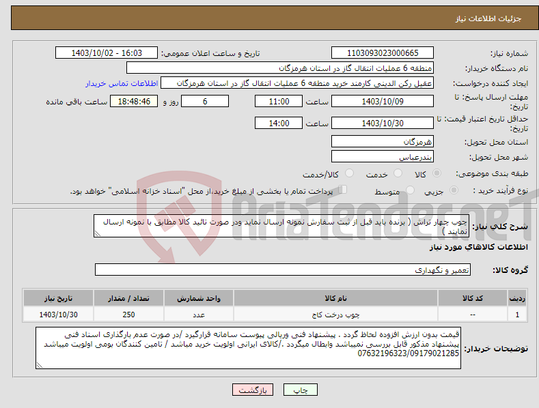Click the unit cell عدد
This screenshot has width=539, height=408.
click(x=199, y=315)
